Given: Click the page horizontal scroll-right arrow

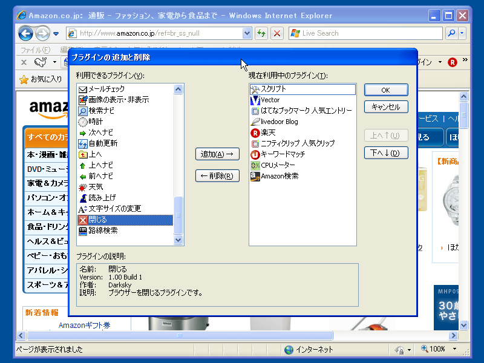Looking at the screenshot, I should (x=453, y=336).
